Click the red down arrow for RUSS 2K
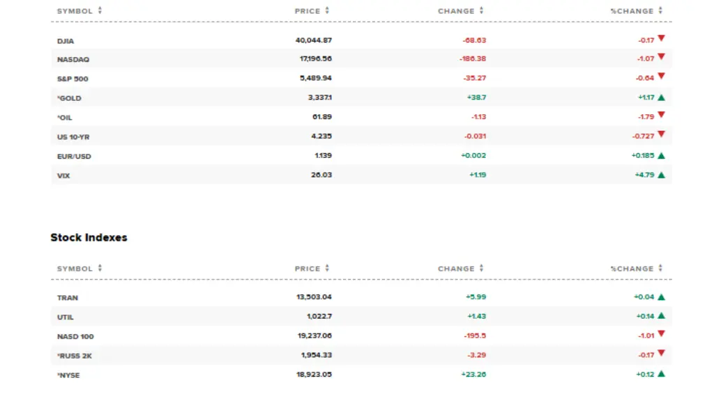Screen dimensions: 714x401 pyautogui.click(x=661, y=353)
